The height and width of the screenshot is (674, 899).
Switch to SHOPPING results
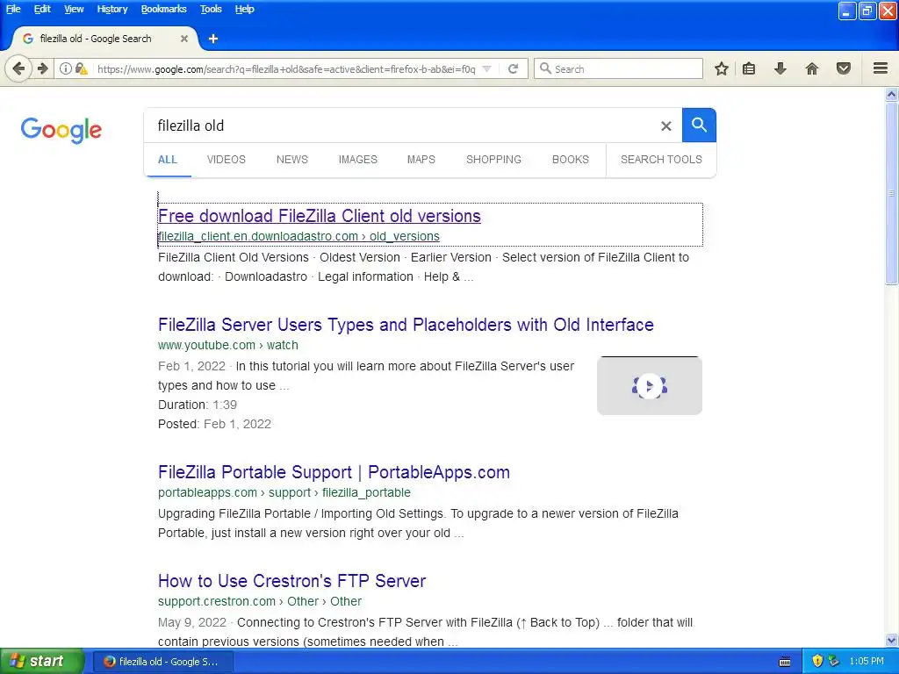click(493, 160)
